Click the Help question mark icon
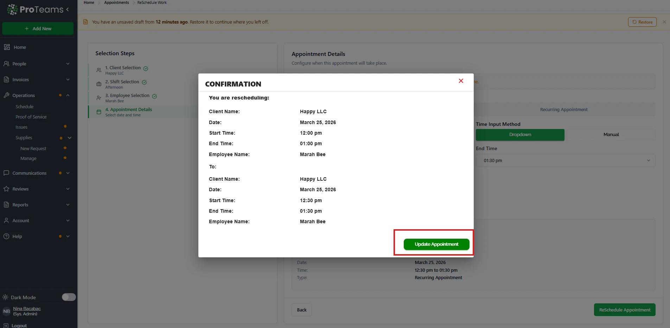 (x=6, y=236)
